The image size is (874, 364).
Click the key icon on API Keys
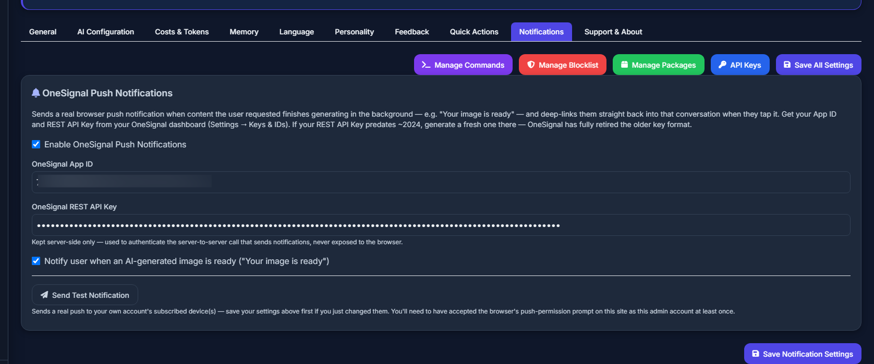722,65
